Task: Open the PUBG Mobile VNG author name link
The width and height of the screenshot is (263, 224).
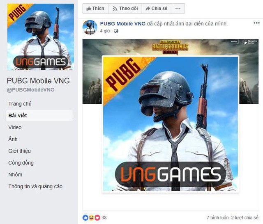Action: pyautogui.click(x=122, y=24)
